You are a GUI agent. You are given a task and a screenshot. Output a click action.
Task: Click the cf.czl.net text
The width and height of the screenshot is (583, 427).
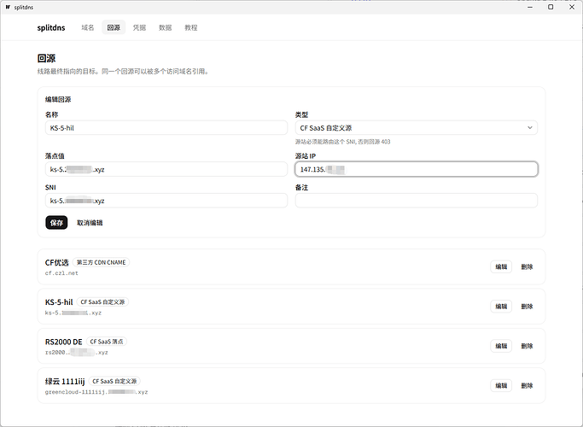coord(61,273)
